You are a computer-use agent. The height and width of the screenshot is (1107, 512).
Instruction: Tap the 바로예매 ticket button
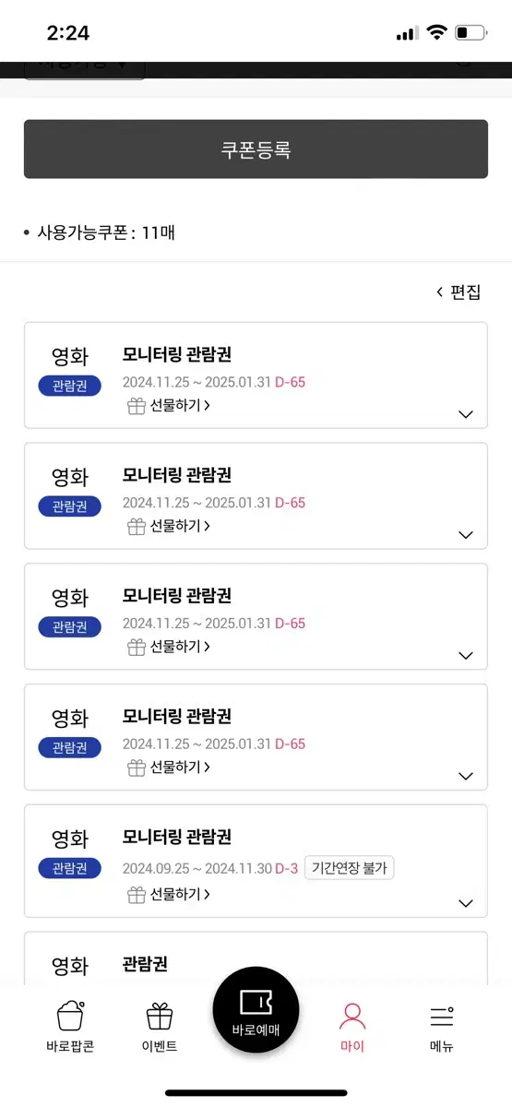[x=256, y=1010]
